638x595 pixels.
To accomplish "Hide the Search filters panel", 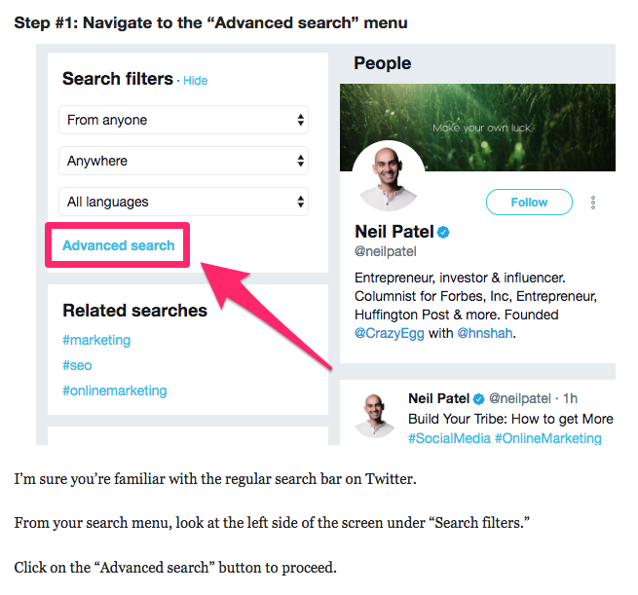I will pos(196,81).
